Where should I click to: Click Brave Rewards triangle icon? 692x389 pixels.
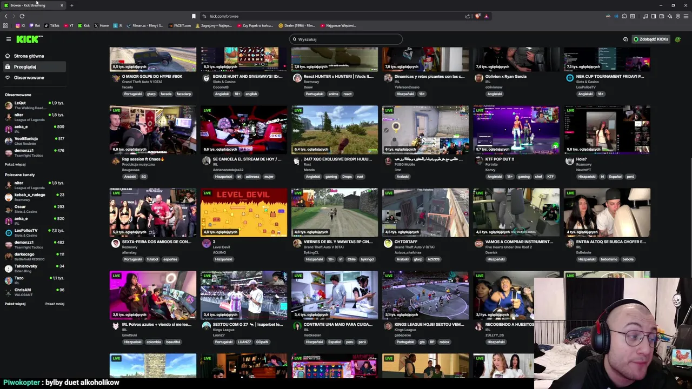tap(486, 16)
